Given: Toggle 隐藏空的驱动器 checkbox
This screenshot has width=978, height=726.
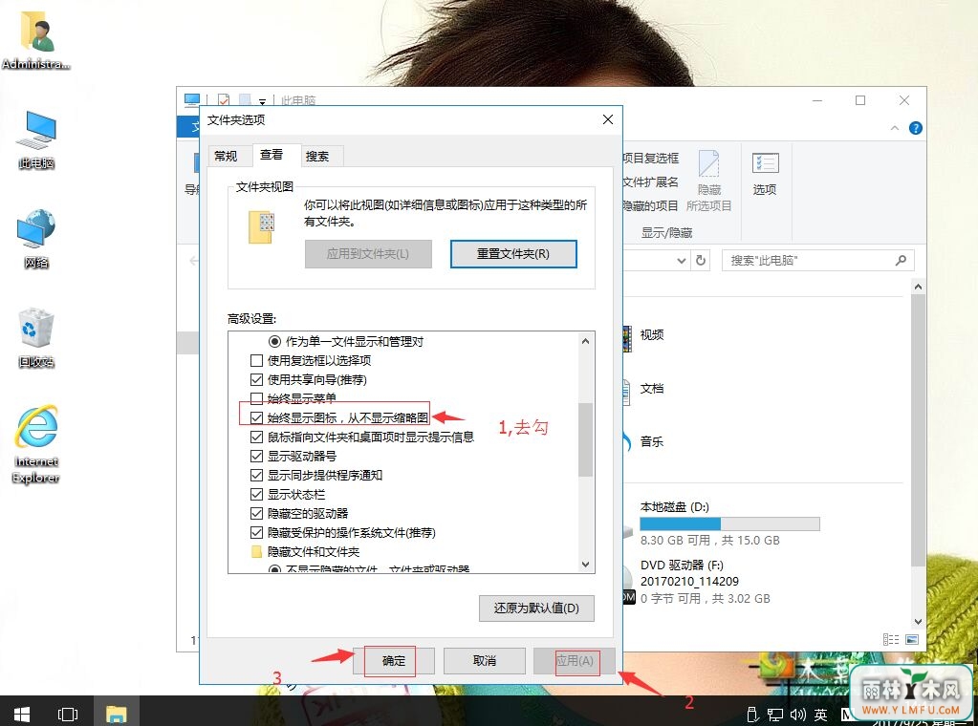Looking at the screenshot, I should (x=256, y=514).
